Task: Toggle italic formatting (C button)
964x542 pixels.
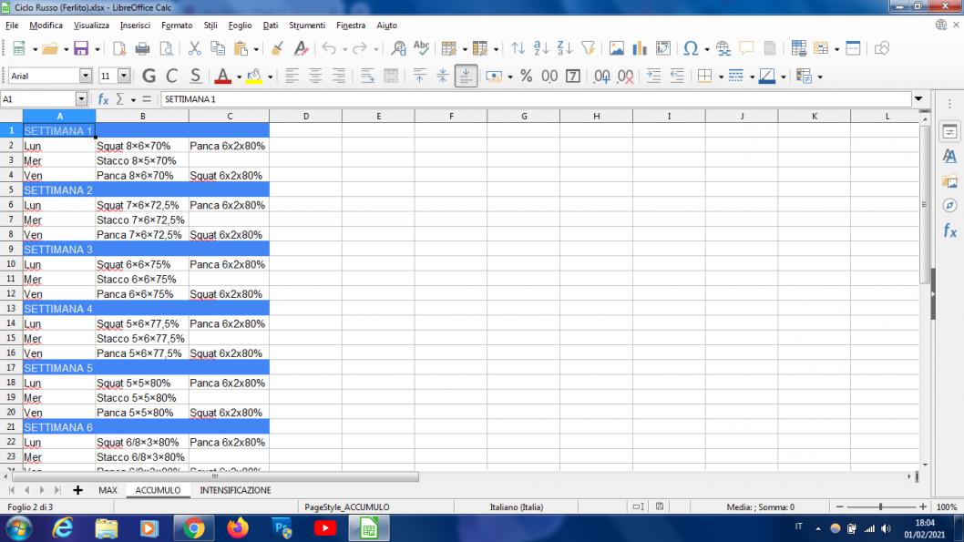Action: pos(170,77)
